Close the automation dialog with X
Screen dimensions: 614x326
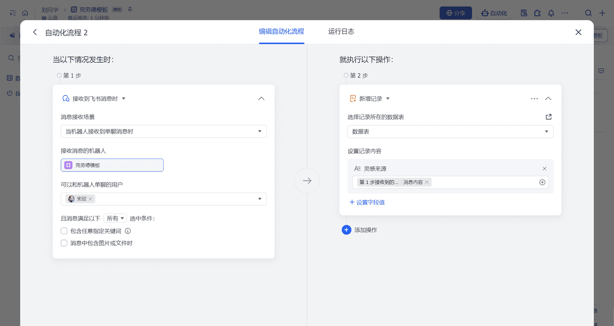579,33
